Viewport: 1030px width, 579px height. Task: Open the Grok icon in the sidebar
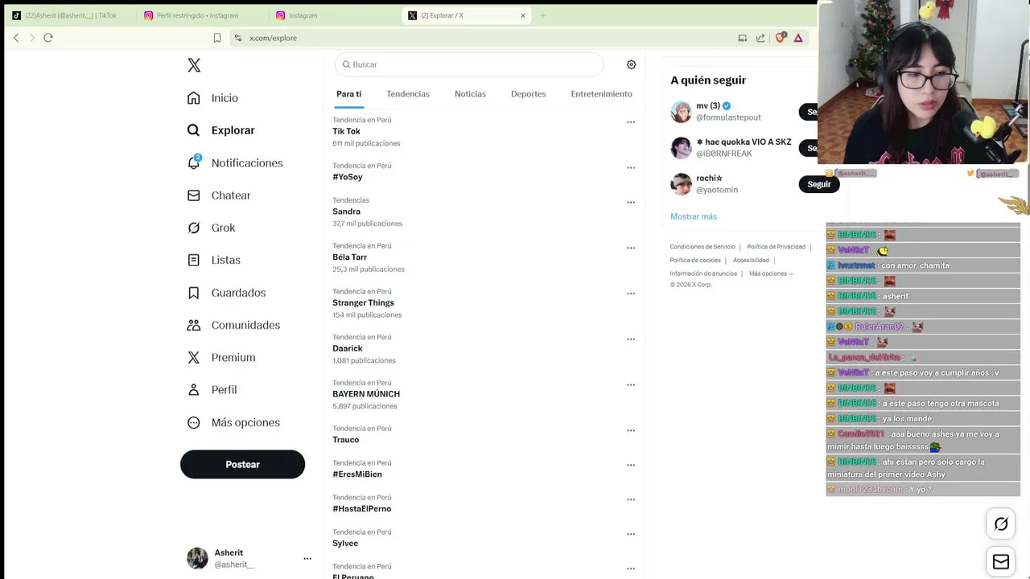point(193,228)
